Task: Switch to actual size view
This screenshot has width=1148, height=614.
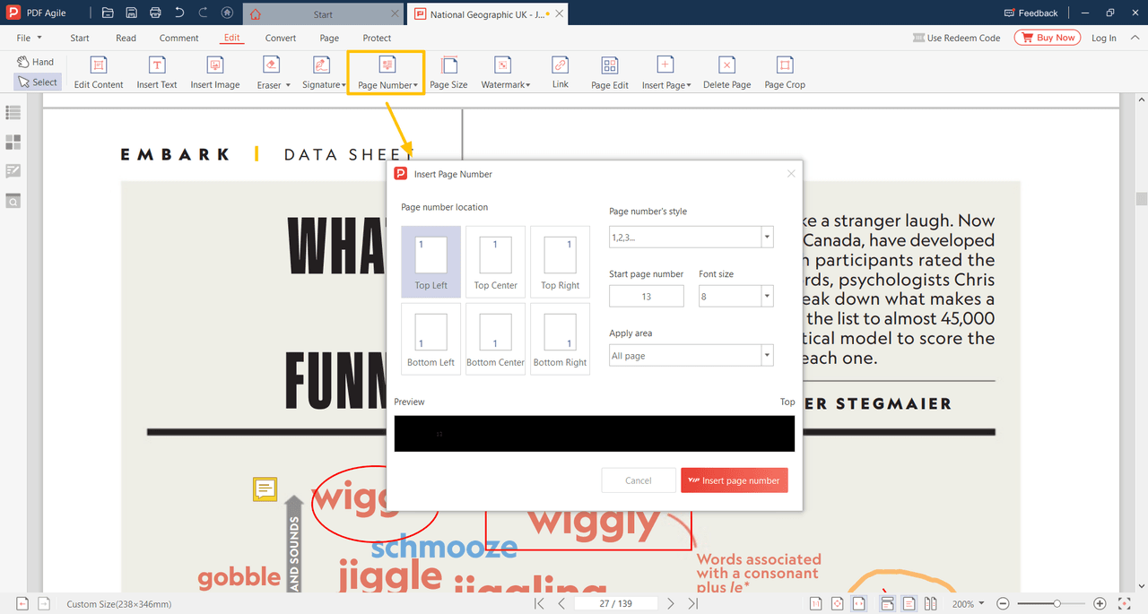Action: pyautogui.click(x=815, y=603)
